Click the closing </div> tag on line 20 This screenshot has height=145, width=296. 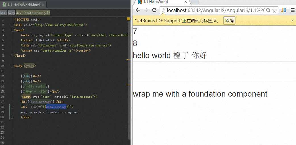click(26, 117)
